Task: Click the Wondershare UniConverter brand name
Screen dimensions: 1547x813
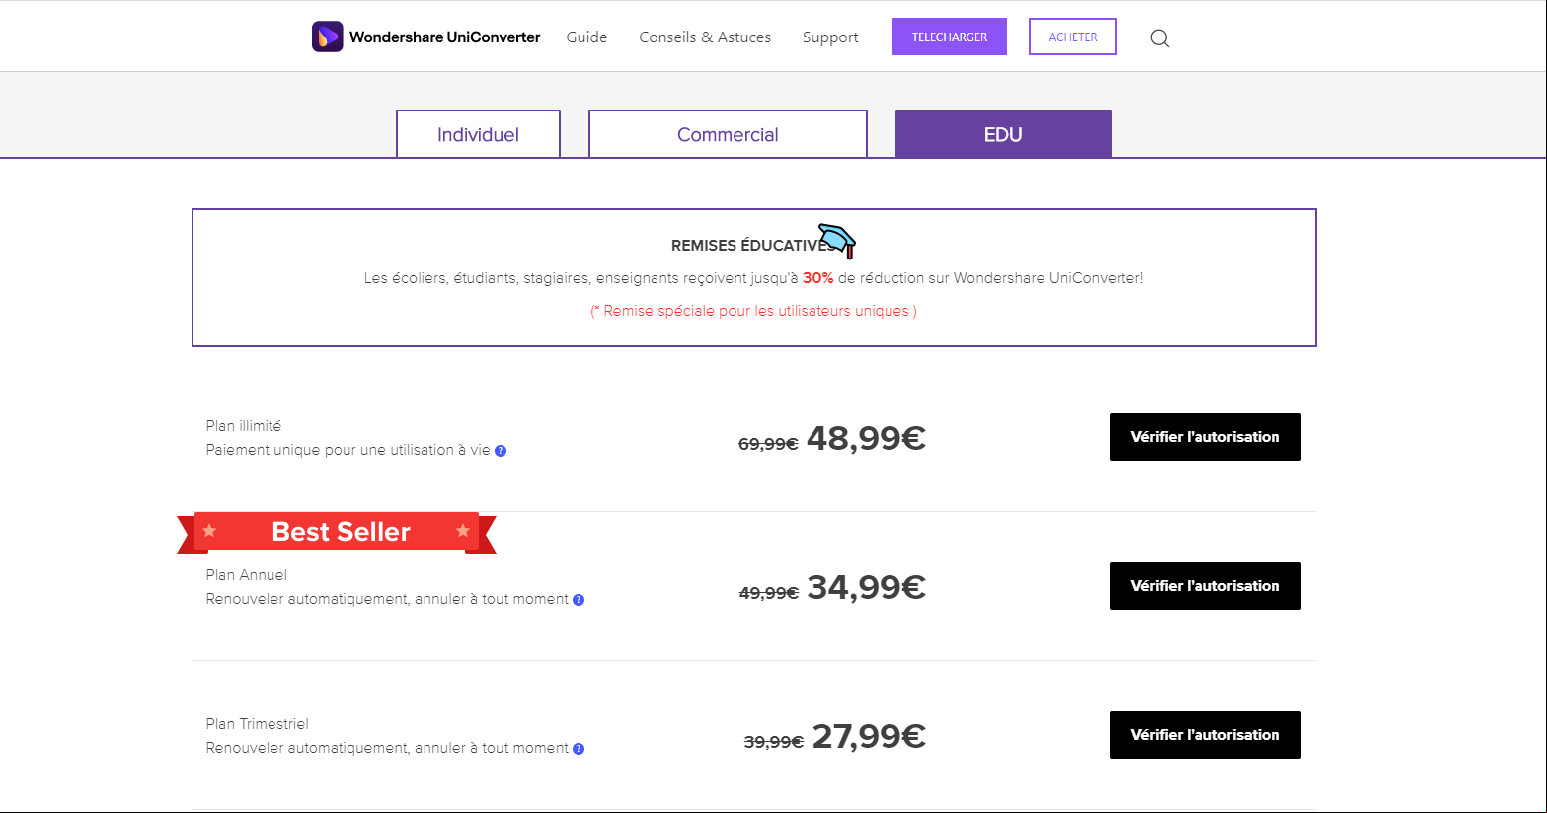Action: coord(445,37)
